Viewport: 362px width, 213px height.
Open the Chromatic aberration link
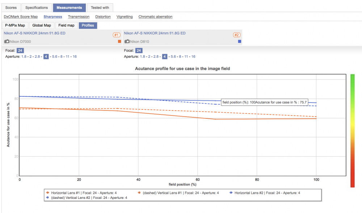(155, 17)
